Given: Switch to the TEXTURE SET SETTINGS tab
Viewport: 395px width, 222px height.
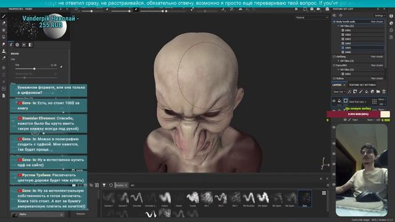Looking at the screenshot, I should pos(362,85).
